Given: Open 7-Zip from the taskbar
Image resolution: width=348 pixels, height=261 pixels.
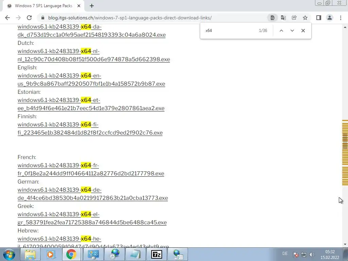Looking at the screenshot, I should [x=156, y=254].
